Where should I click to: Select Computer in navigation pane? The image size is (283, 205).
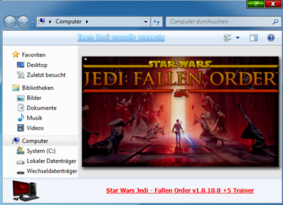coord(35,141)
